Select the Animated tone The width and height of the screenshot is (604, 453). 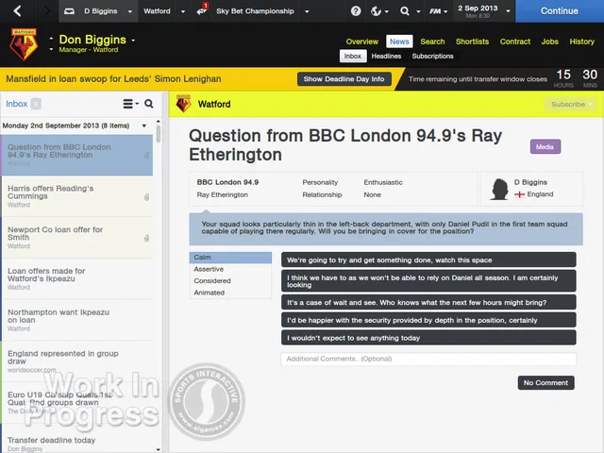point(230,293)
